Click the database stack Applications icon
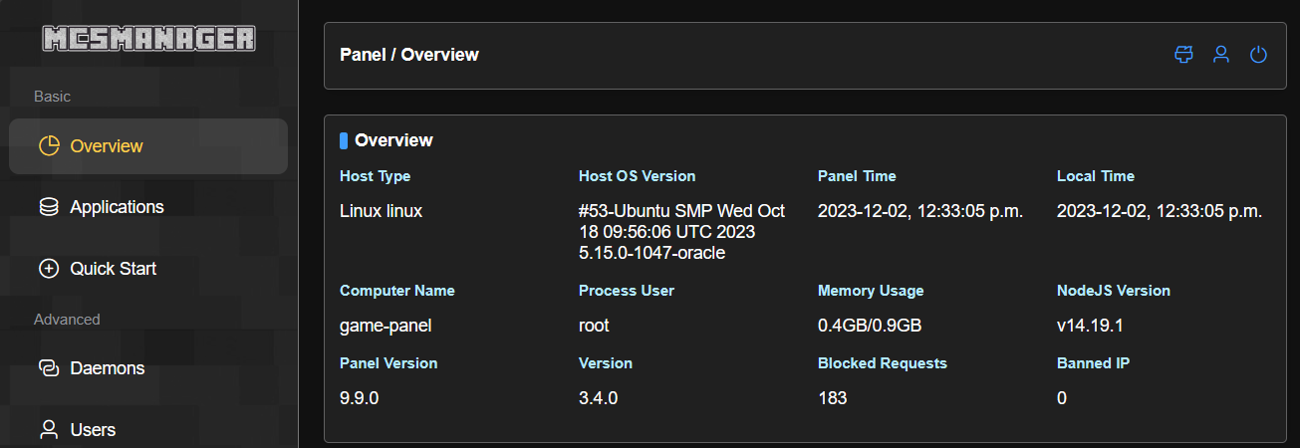This screenshot has width=1300, height=448. pos(49,207)
